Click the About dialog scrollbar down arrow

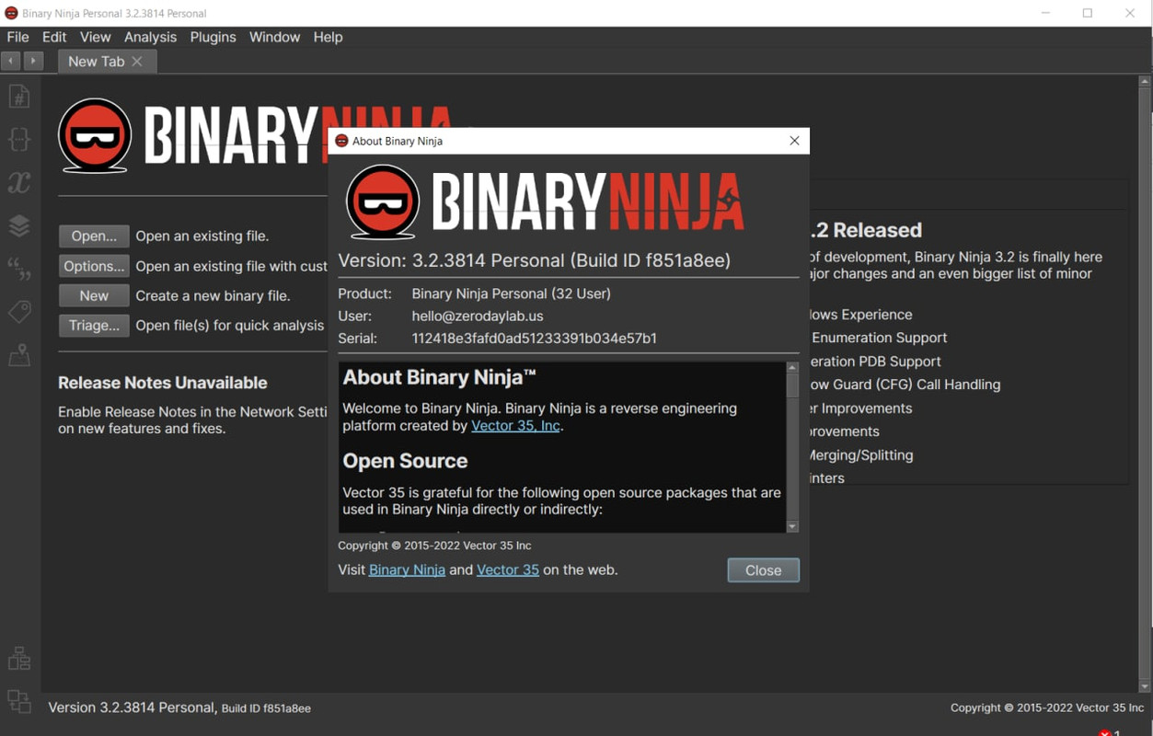click(792, 526)
